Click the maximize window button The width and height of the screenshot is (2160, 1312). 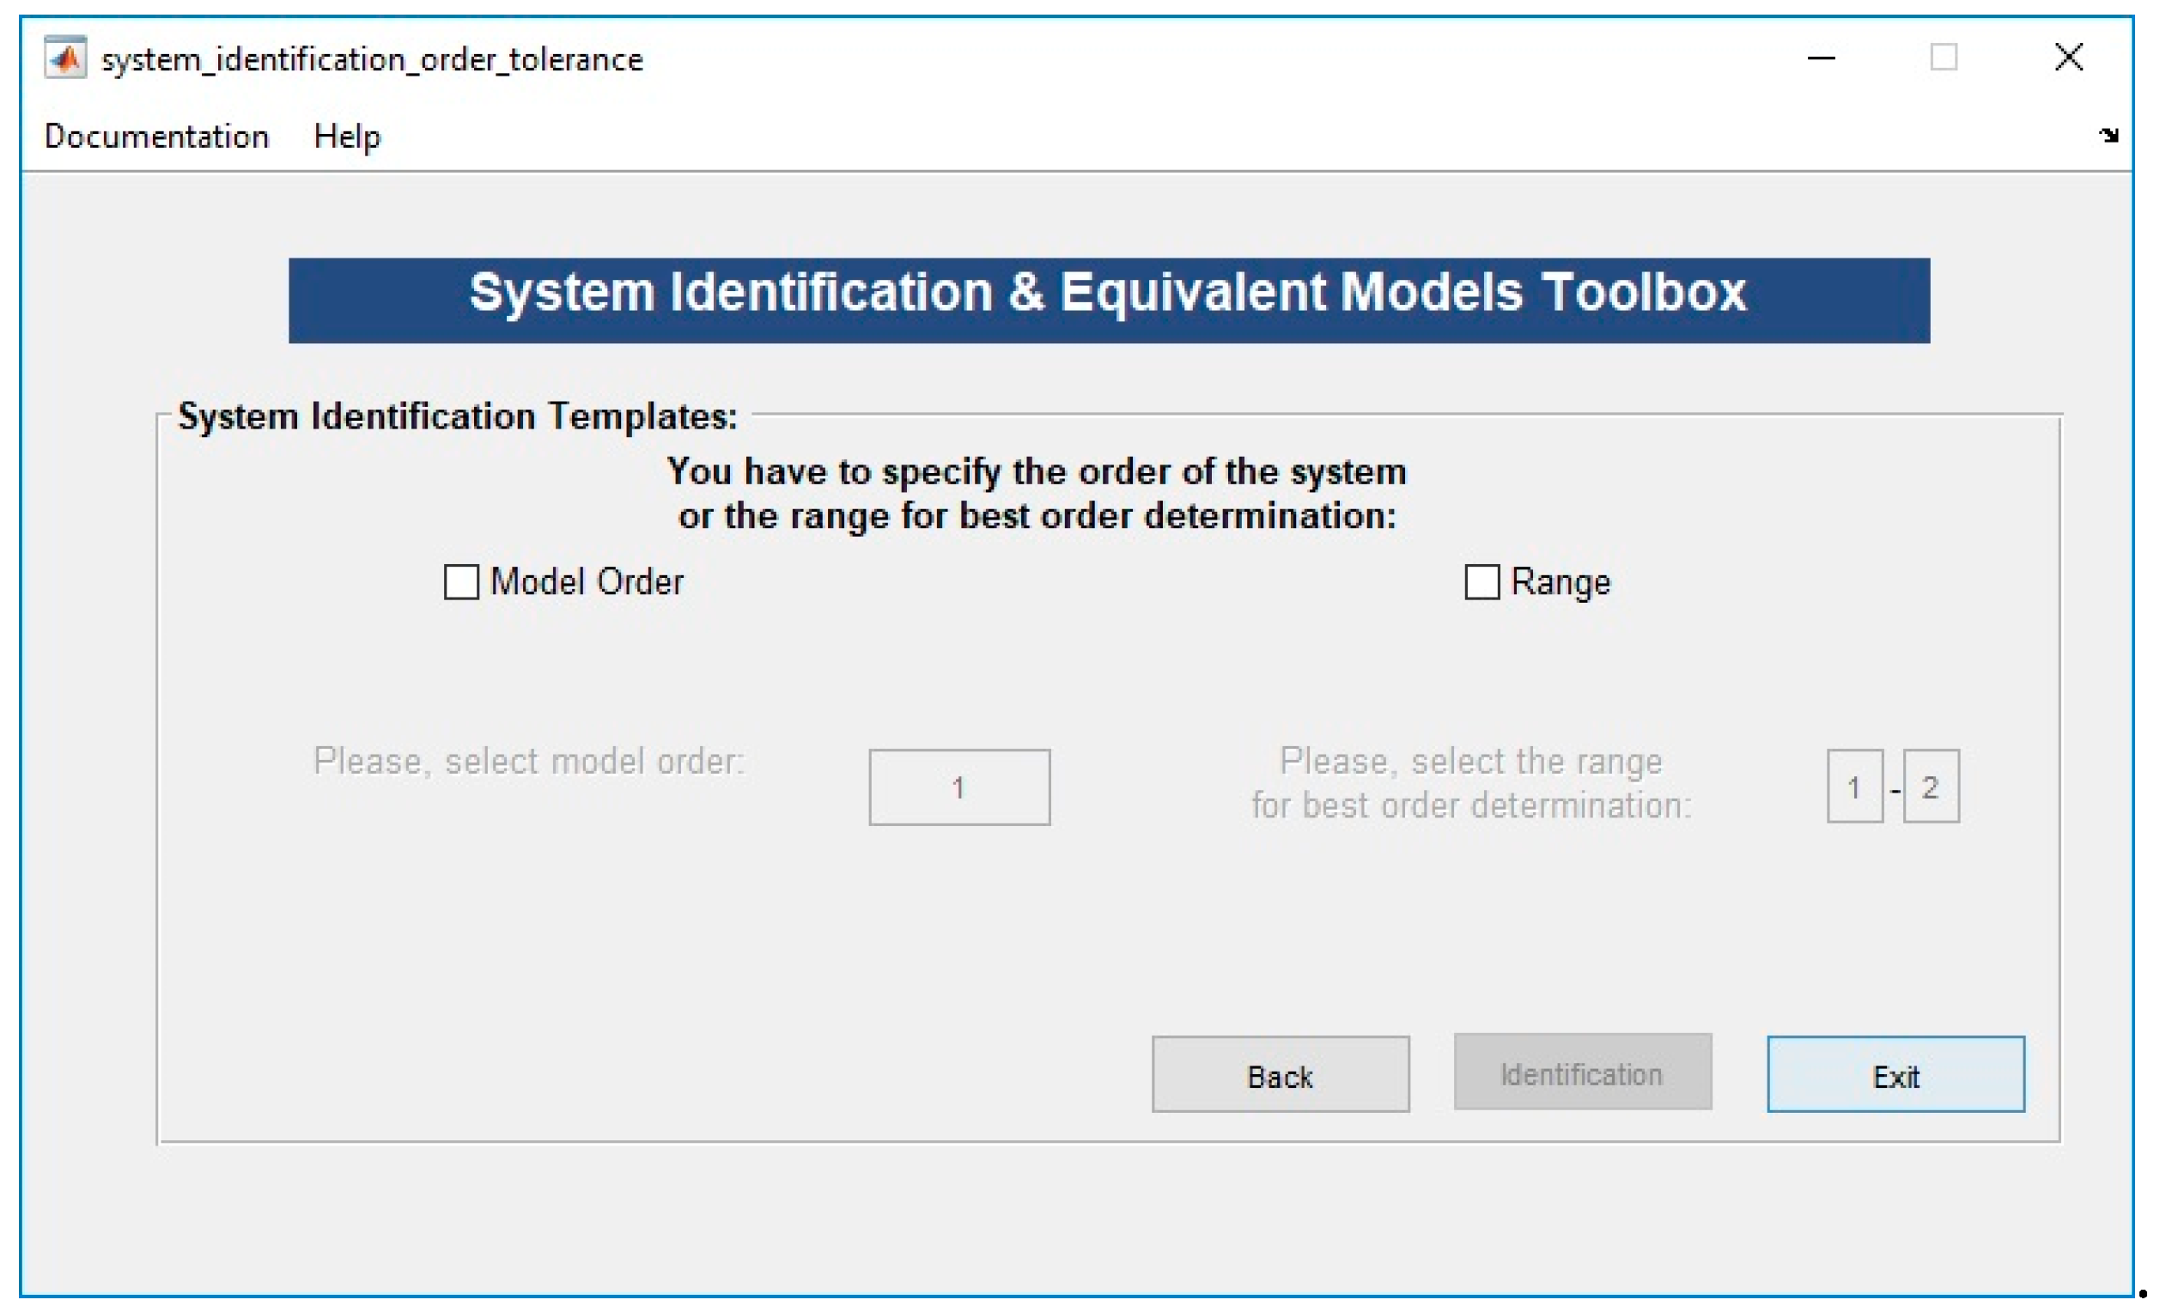(x=1944, y=58)
